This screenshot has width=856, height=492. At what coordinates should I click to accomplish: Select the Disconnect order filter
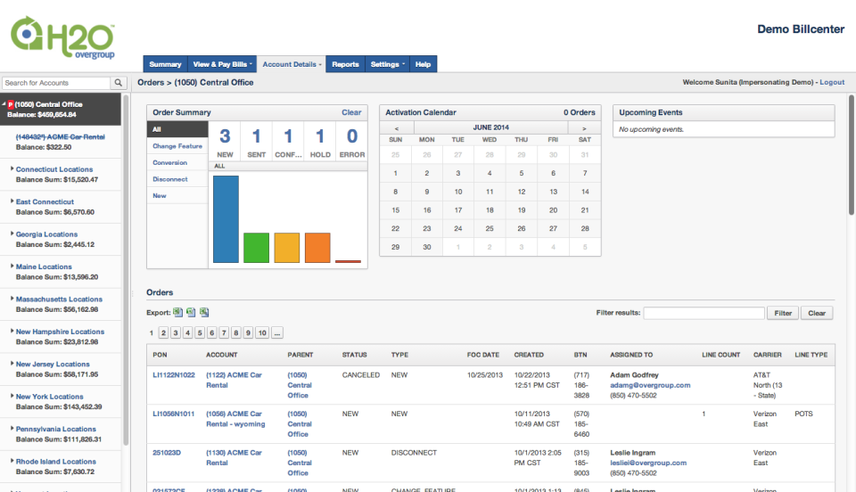(x=177, y=179)
